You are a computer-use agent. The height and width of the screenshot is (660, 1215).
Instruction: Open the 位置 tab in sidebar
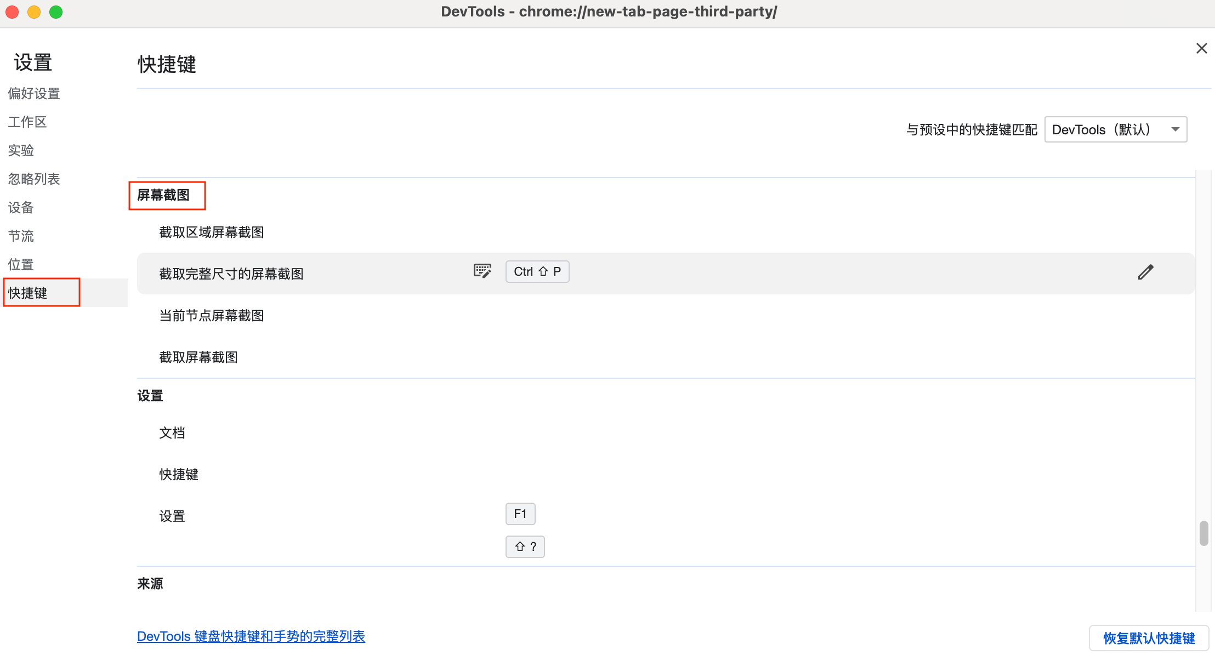coord(21,265)
